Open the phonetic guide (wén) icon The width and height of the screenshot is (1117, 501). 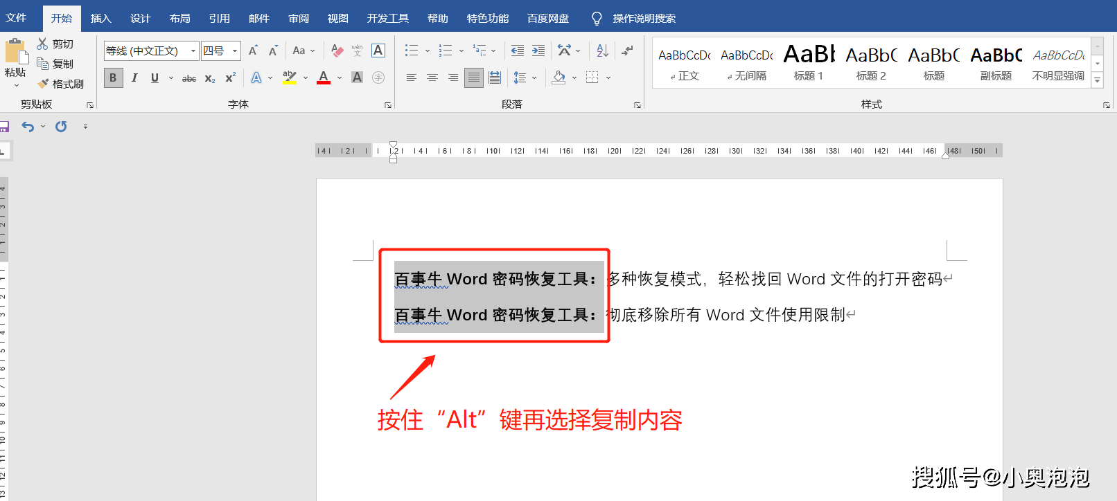pyautogui.click(x=357, y=51)
